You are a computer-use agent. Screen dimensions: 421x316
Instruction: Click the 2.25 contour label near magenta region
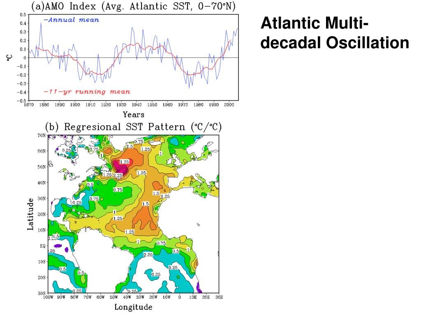coord(118,175)
